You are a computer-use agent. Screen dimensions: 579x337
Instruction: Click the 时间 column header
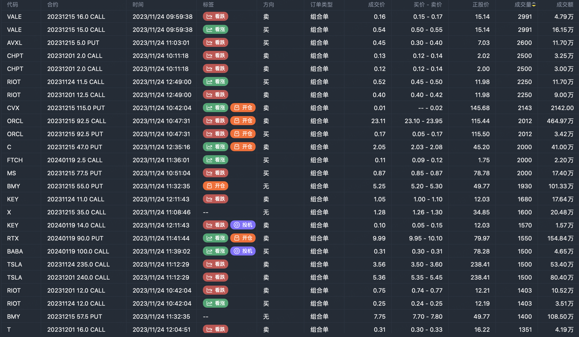pos(138,5)
